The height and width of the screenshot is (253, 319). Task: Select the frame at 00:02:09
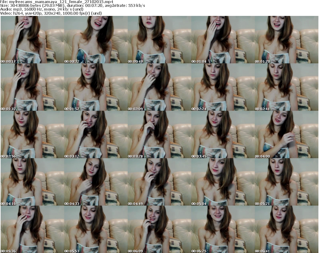(x=159, y=87)
